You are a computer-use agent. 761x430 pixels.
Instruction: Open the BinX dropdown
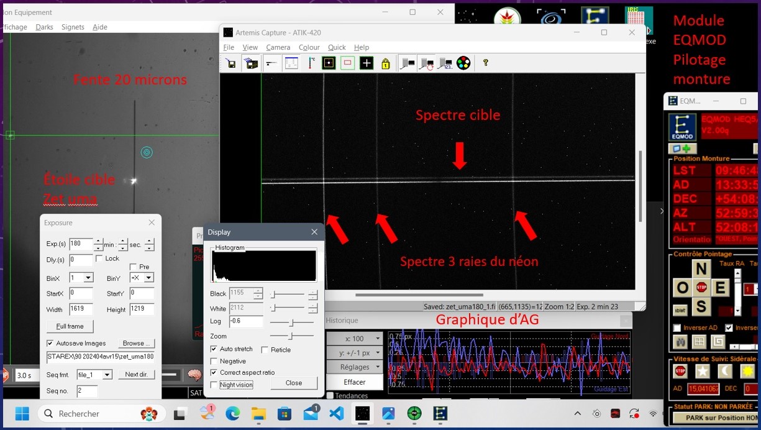(88, 278)
